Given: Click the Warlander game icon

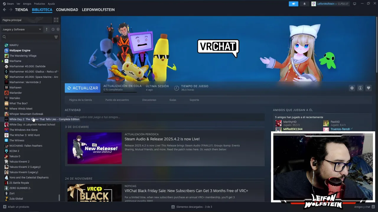Looking at the screenshot, I should tap(6, 93).
